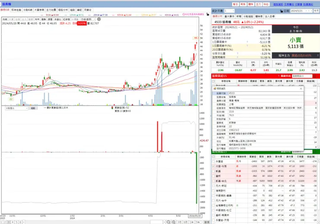Viewport: 320px width, 224px height.
Task: Check the 元大-台中 broker row checkbox
Action: point(214,201)
